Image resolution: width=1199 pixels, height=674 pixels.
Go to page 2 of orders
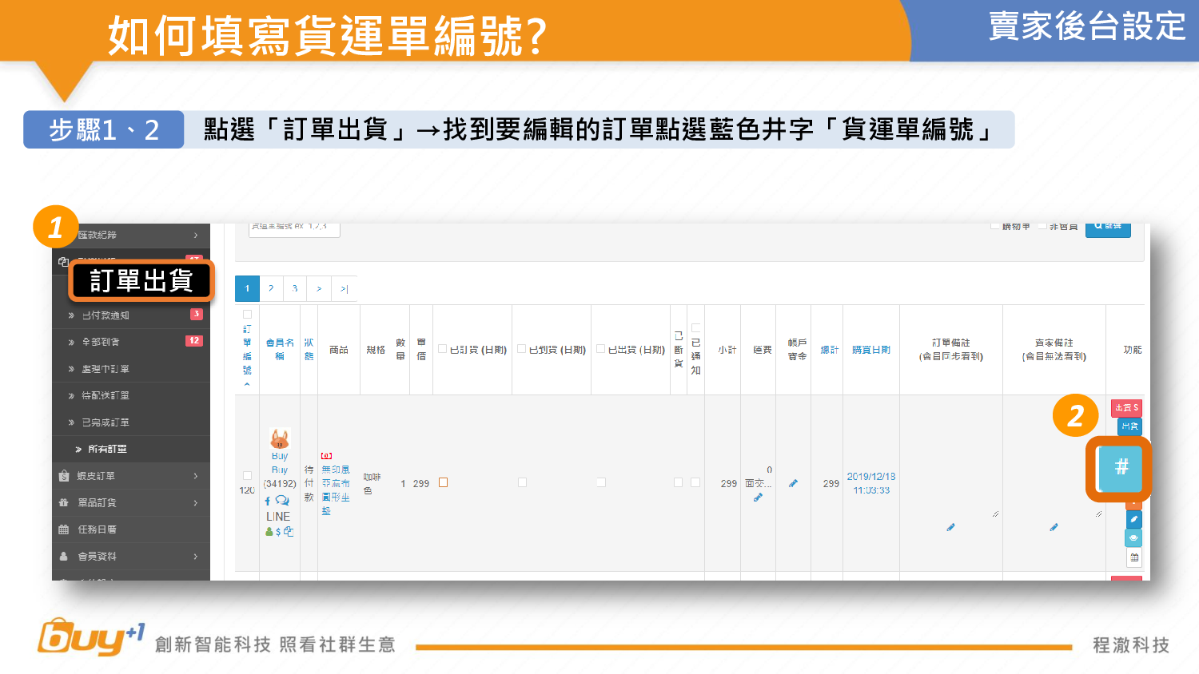[x=271, y=289]
